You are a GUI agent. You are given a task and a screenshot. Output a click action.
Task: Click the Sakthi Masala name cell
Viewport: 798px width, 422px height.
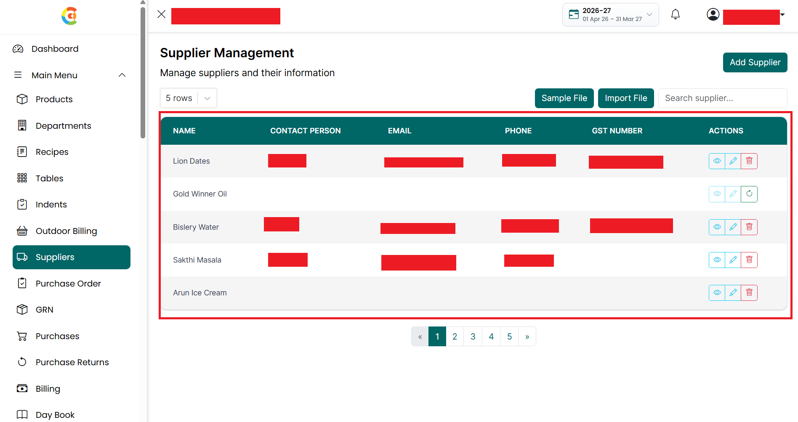click(197, 260)
